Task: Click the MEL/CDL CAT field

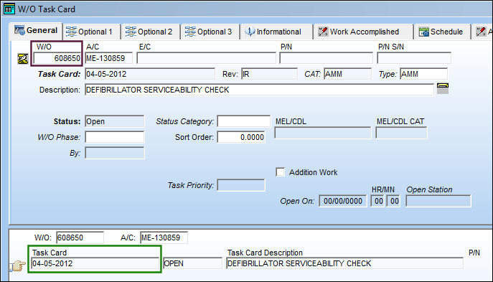Action: click(x=402, y=133)
